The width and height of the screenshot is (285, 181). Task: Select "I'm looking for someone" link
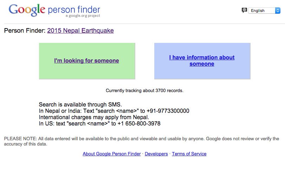(86, 60)
